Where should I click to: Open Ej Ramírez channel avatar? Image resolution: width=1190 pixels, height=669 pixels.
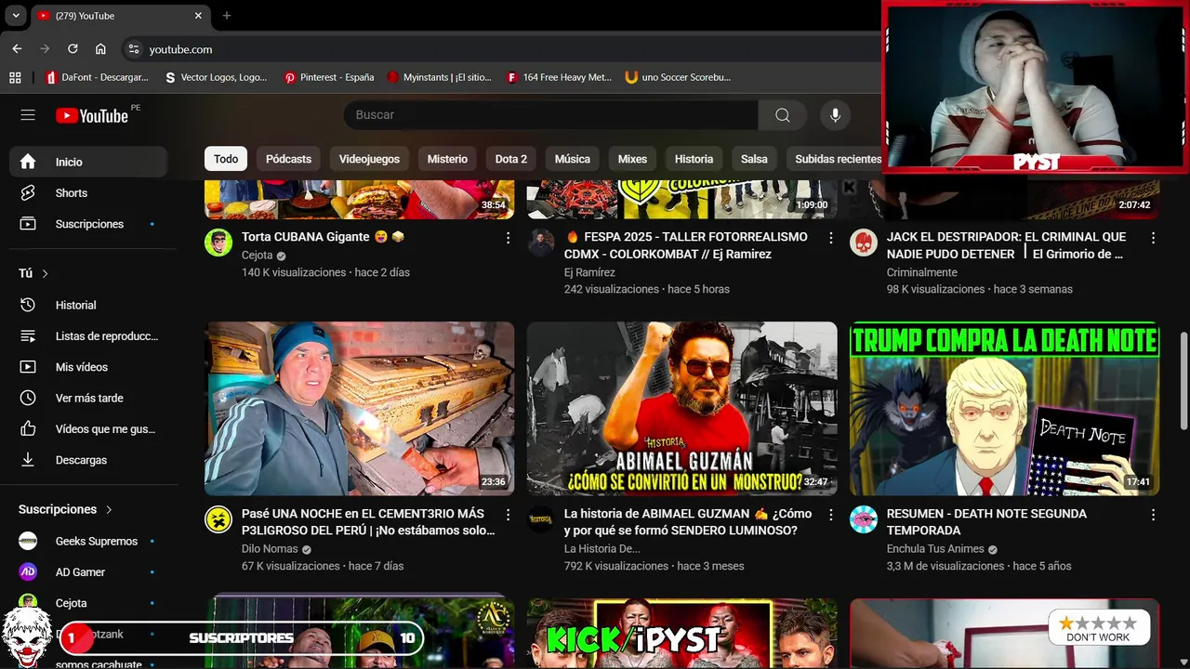point(541,243)
